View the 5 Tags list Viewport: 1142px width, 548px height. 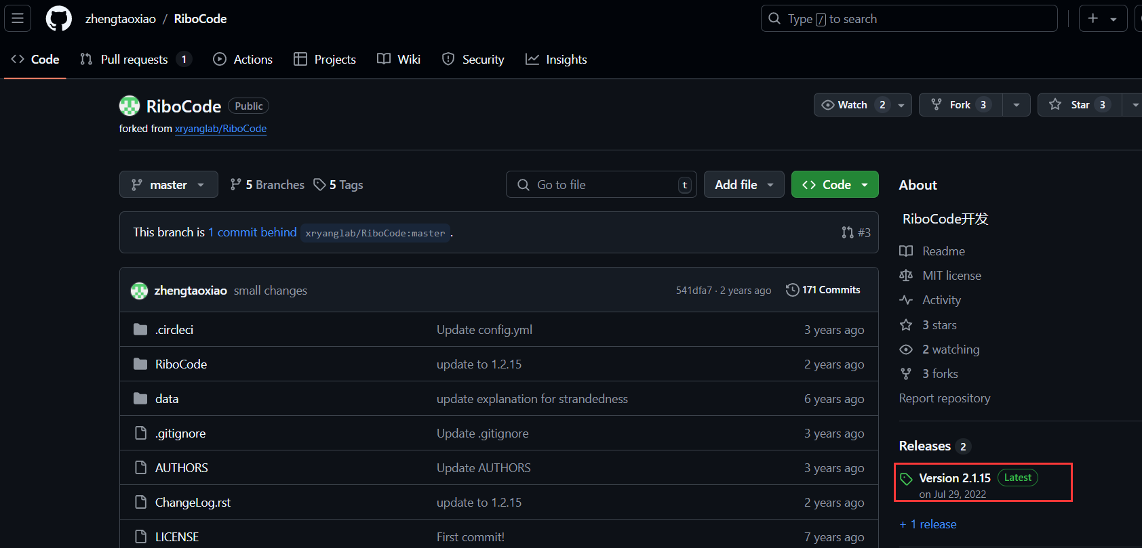coord(338,185)
